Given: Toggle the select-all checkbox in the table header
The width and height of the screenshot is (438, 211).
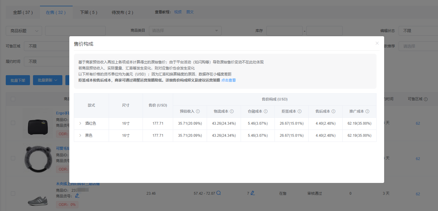Looking at the screenshot, I should point(13,99).
